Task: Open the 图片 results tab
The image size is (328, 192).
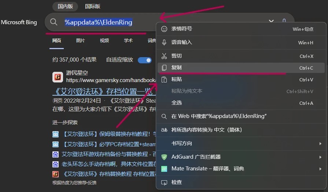Action: tap(81, 41)
